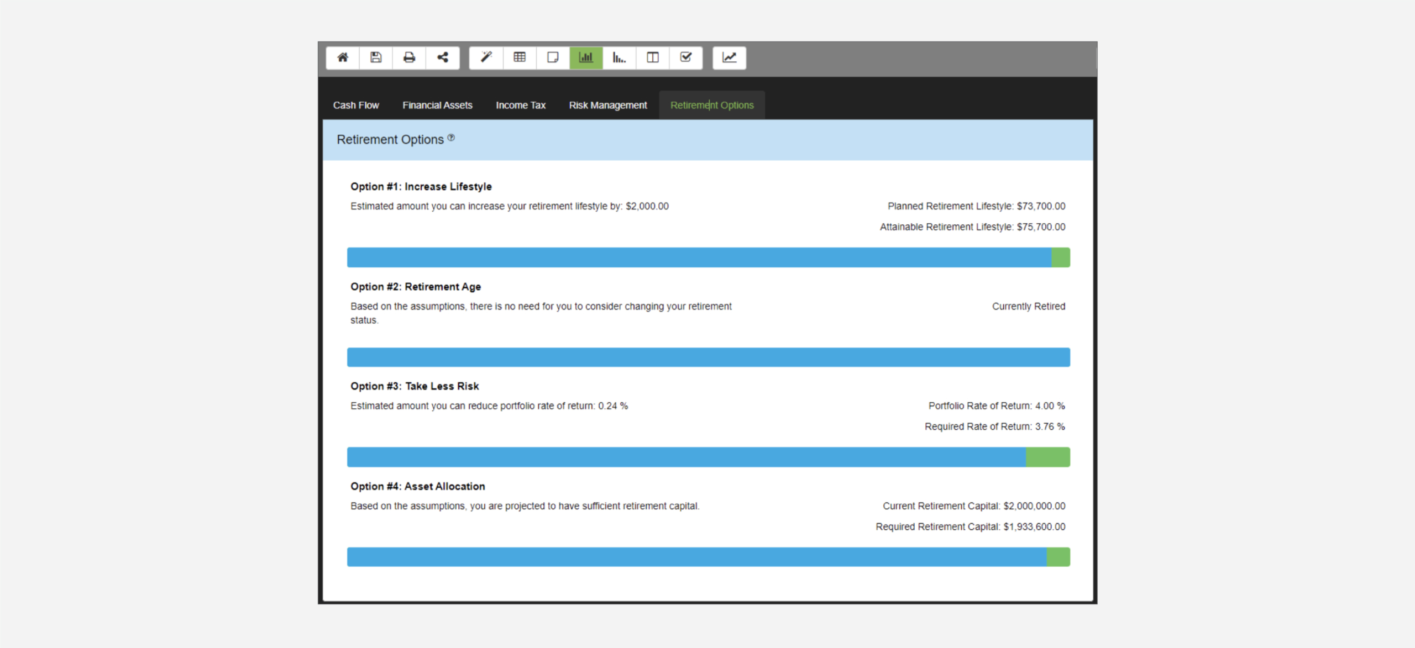Print the report via printer icon
Image resolution: width=1415 pixels, height=648 pixels.
tap(409, 57)
